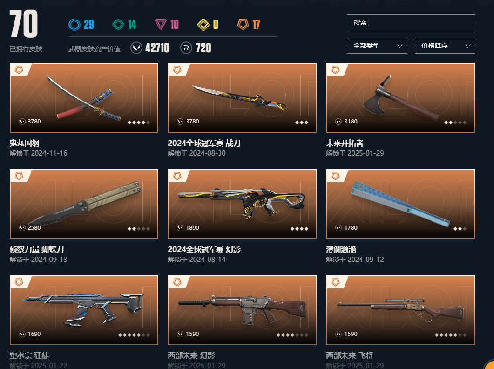Choose the orange Exclusive-tier pentagon icon
The image size is (494, 369).
(243, 24)
